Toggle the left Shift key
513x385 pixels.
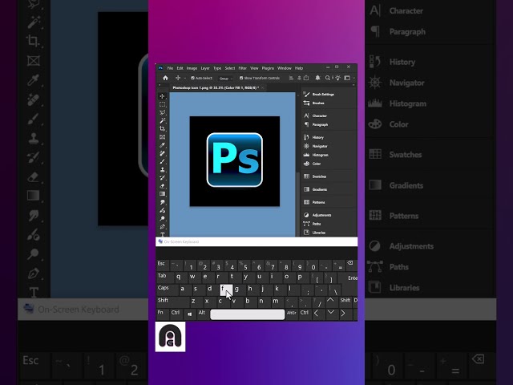172,302
